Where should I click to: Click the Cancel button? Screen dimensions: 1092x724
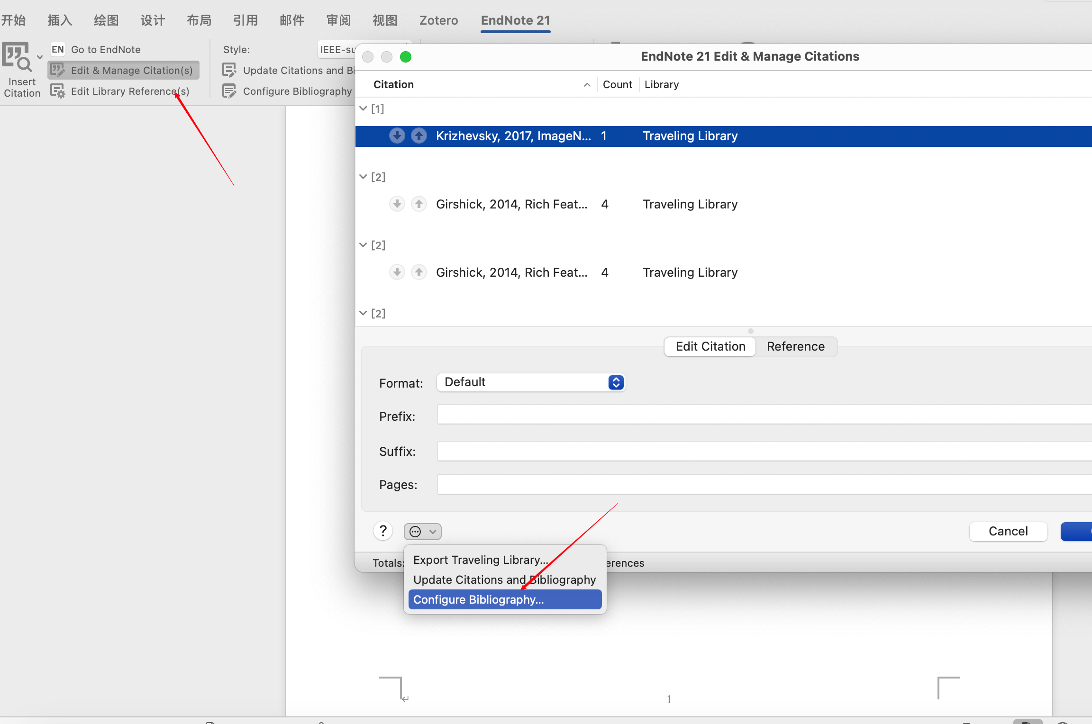coord(1008,531)
